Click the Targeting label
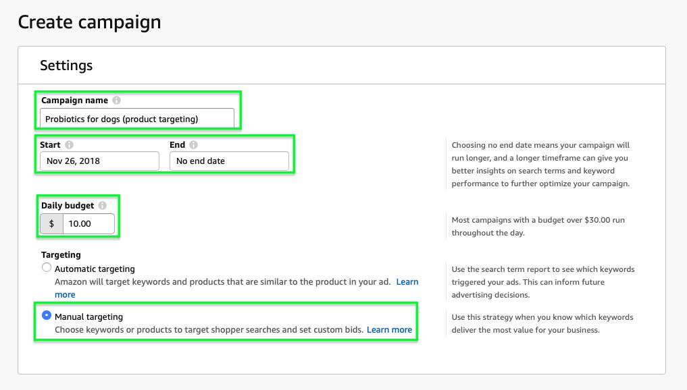The width and height of the screenshot is (687, 390). (61, 255)
